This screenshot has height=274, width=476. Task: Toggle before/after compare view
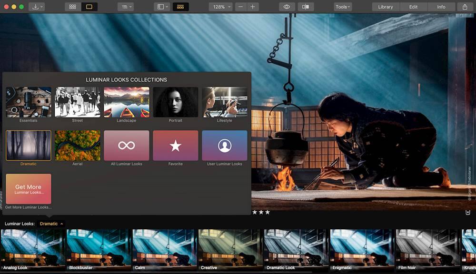pyautogui.click(x=306, y=7)
